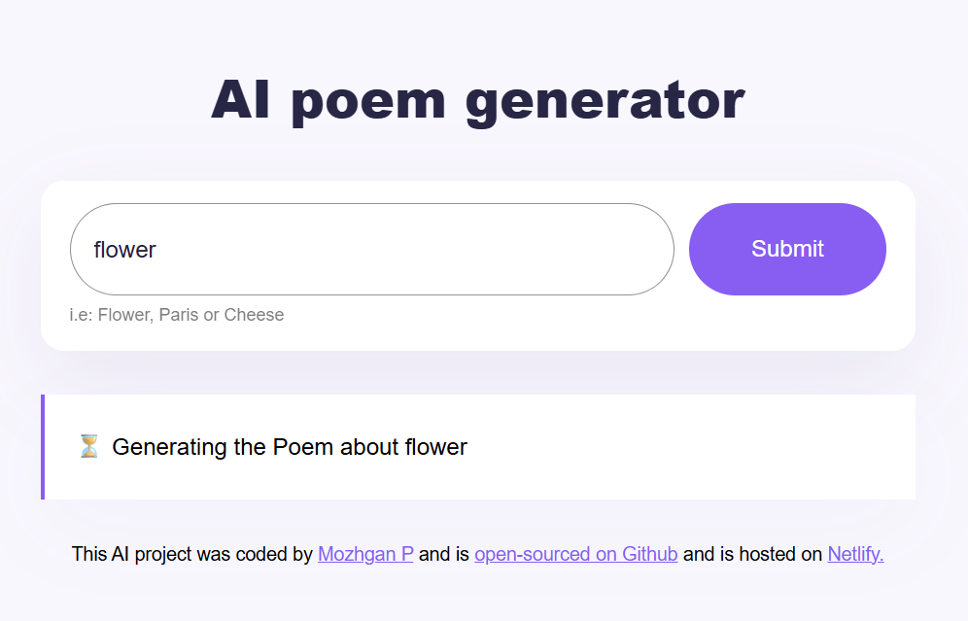968x621 pixels.
Task: Open the Netlify hosting link
Action: tap(854, 554)
